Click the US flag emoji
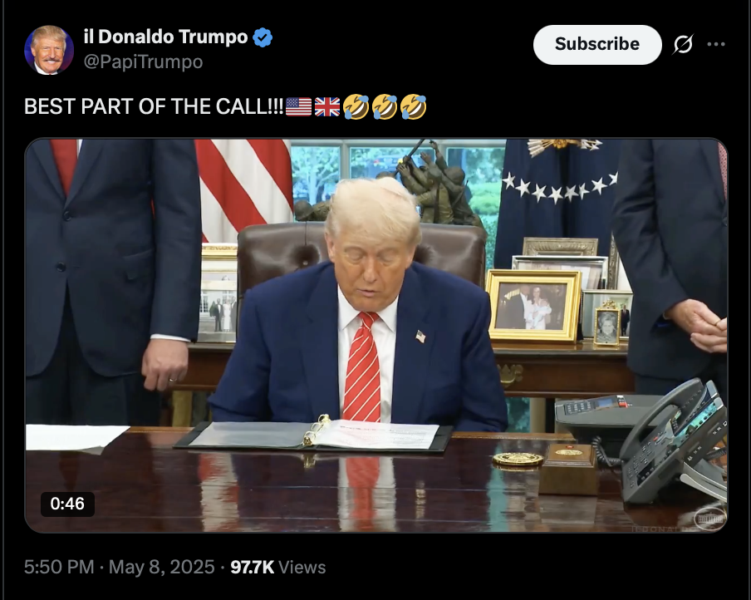751x600 pixels. pyautogui.click(x=298, y=106)
